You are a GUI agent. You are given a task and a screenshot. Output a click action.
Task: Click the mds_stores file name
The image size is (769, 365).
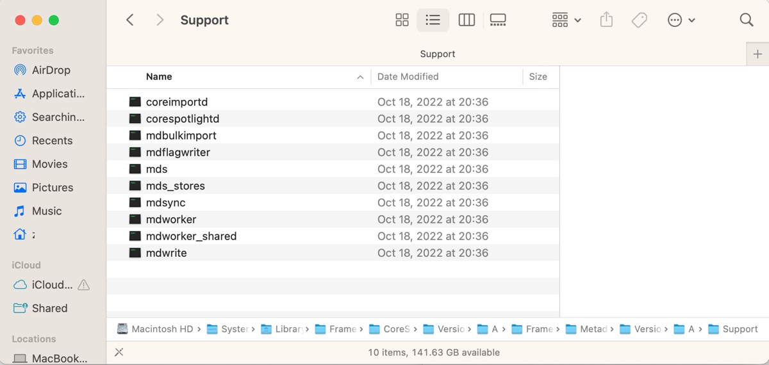[x=176, y=186]
